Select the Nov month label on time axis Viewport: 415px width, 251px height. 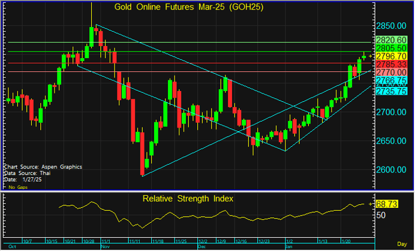click(106, 246)
